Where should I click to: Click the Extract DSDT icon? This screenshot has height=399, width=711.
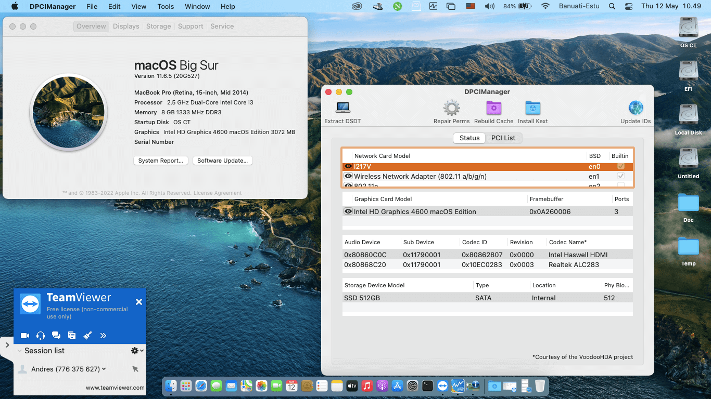coord(342,108)
